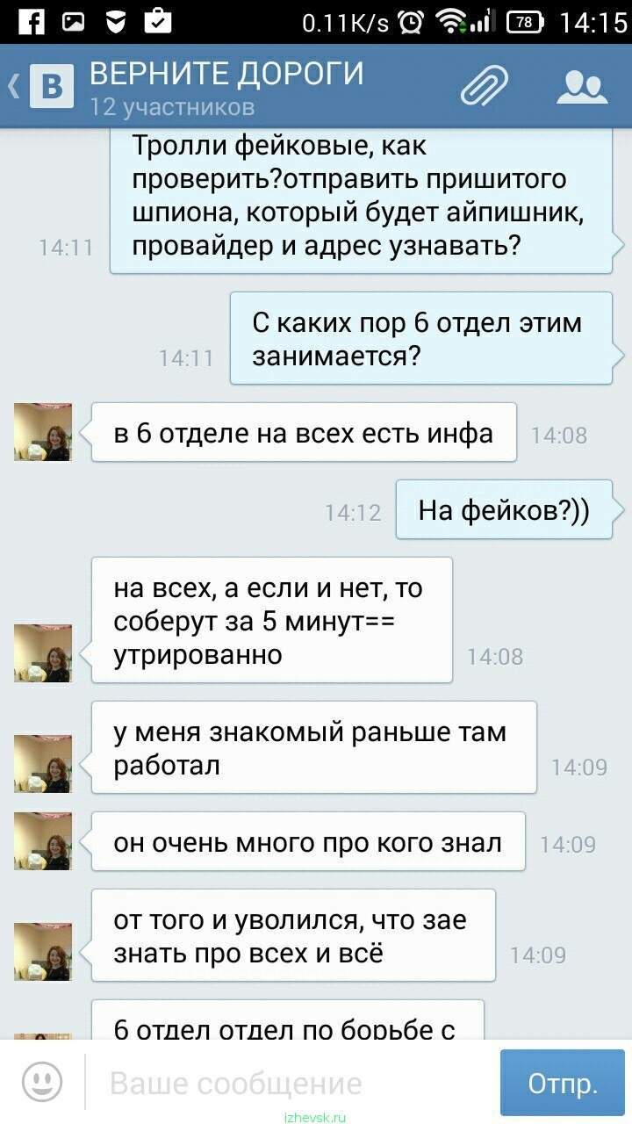Tap the battery indicator showing 78
This screenshot has width=632, height=1124.
click(x=524, y=21)
